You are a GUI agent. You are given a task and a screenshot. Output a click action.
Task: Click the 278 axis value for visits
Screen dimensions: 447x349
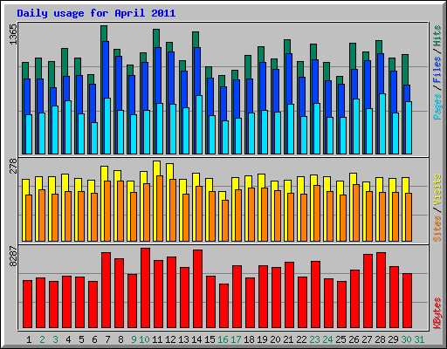click(x=13, y=166)
